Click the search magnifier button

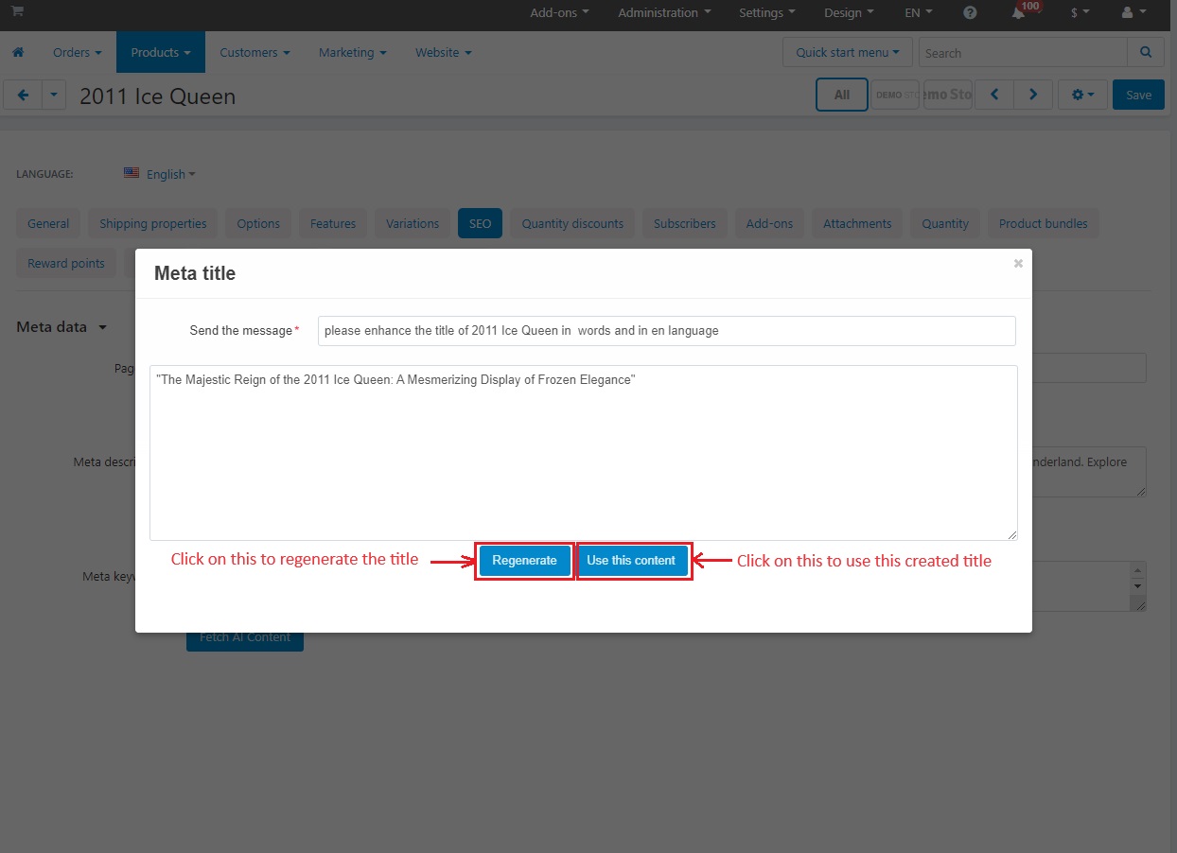pos(1146,53)
